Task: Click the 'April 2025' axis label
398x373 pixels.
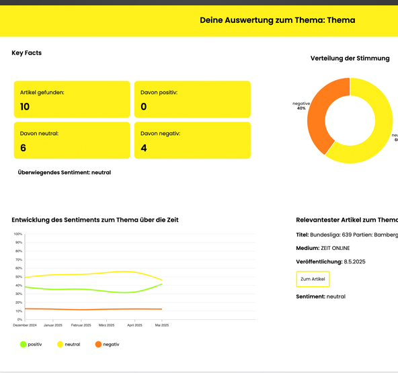Action: 134,325
